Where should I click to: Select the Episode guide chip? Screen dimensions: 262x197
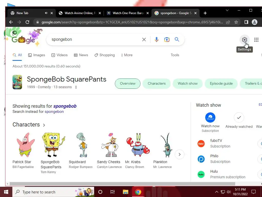click(x=221, y=83)
